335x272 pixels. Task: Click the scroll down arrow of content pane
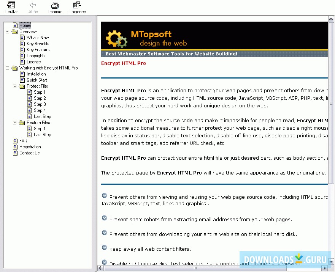coord(331,261)
